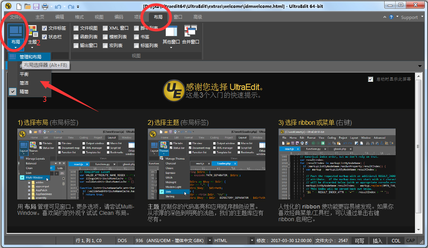Expand the 其他窗口 dropdown arrow
Screen dimensions: 428x248
coord(171,47)
